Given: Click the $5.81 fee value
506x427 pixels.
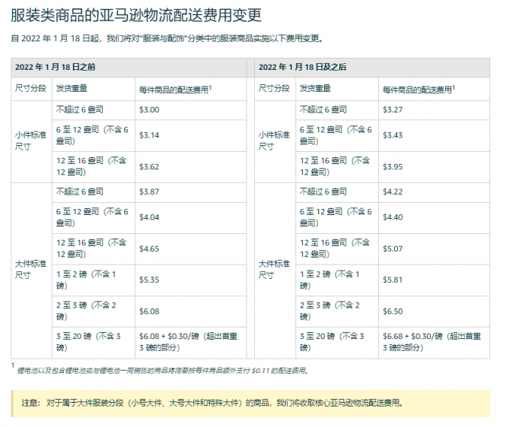Looking at the screenshot, I should point(393,280).
